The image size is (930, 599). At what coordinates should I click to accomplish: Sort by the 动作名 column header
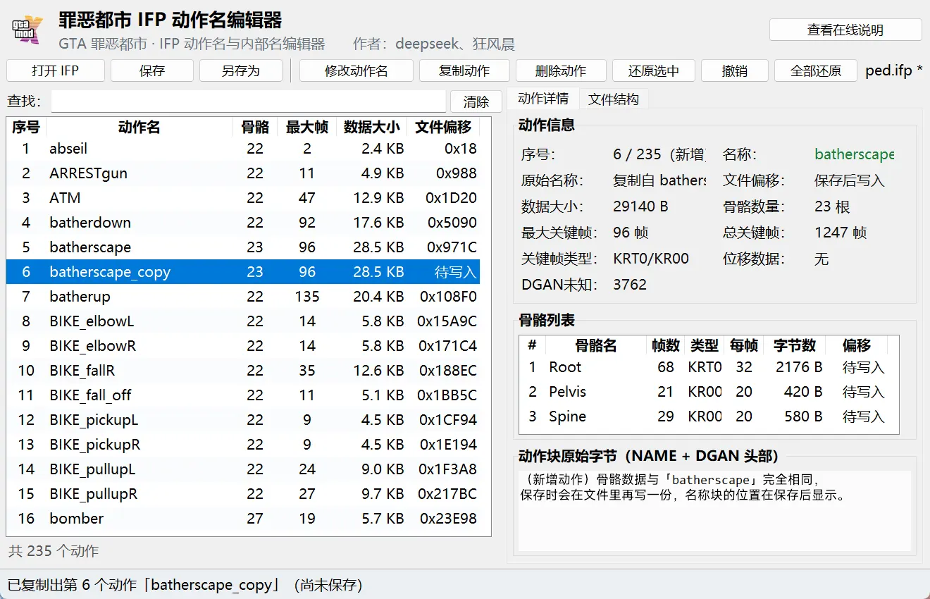coord(139,127)
